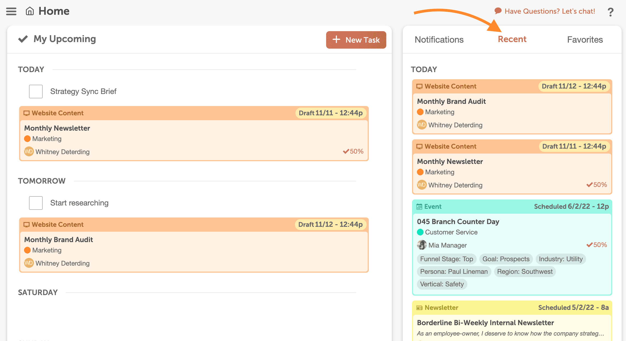Click monitor icon on Monthly Newsletter upcoming card
626x341 pixels.
point(27,113)
